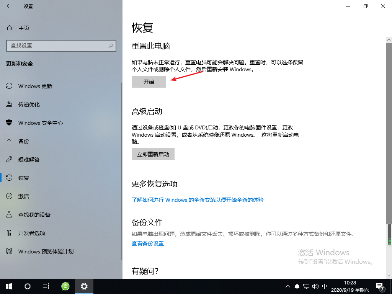Expand the hidden tray icons chevron
The height and width of the screenshot is (294, 392).
point(288,286)
